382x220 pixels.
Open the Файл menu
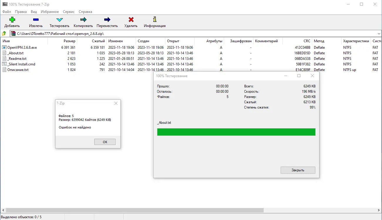(x=6, y=12)
